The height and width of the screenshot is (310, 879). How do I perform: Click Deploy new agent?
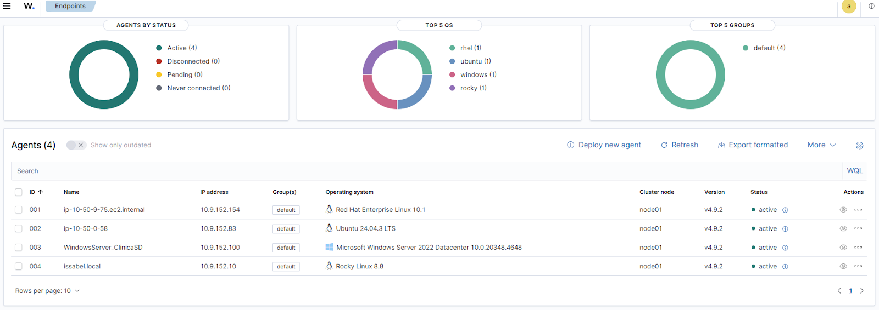pyautogui.click(x=604, y=145)
